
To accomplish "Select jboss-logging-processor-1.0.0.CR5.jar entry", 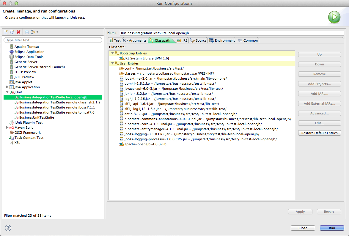I will (x=198, y=139).
